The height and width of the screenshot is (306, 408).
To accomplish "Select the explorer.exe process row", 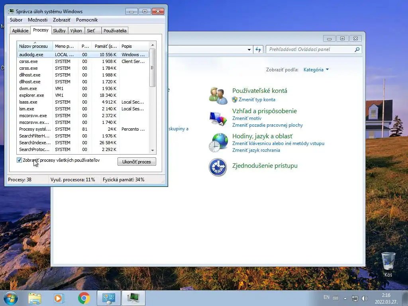I will point(83,95).
